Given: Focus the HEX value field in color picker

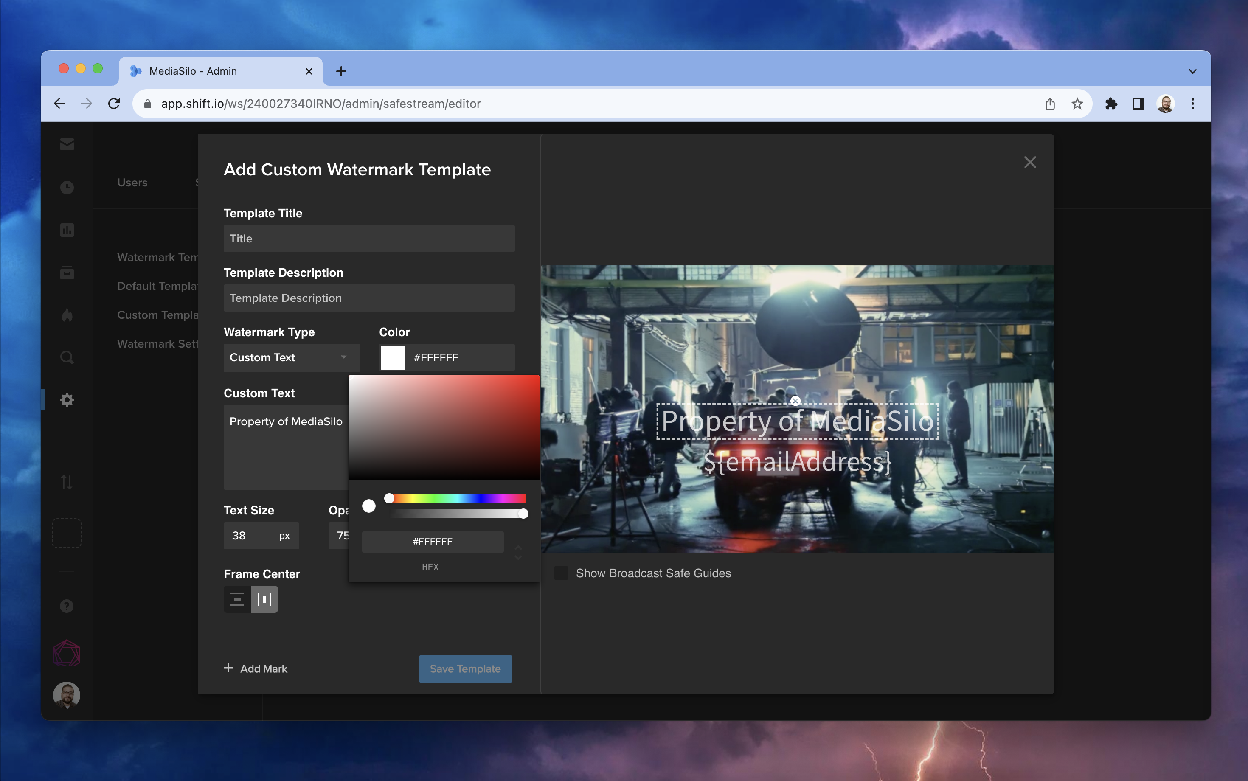Looking at the screenshot, I should tap(433, 542).
